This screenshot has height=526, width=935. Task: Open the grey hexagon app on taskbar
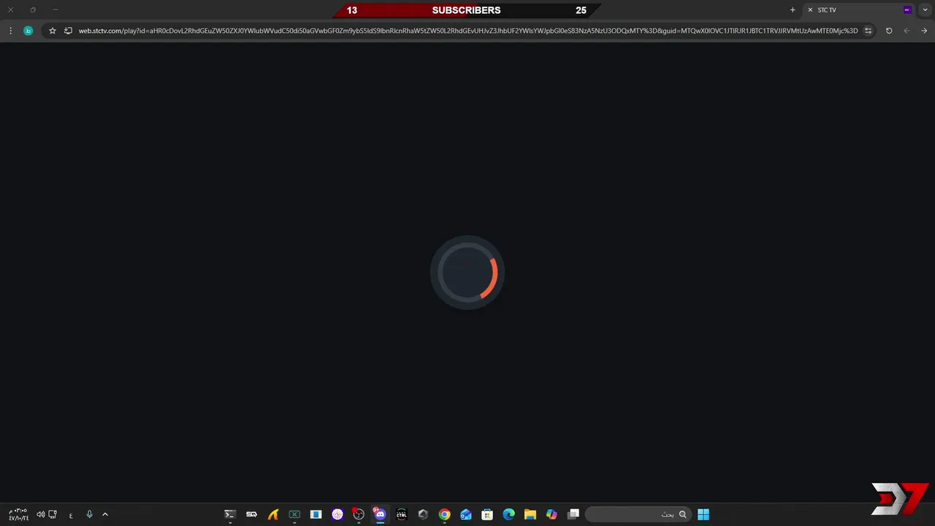coord(423,514)
